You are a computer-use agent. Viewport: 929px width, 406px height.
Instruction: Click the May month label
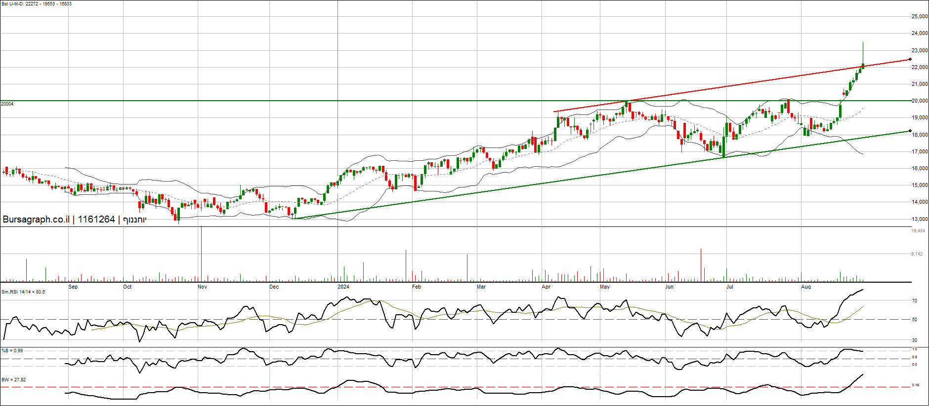click(x=605, y=287)
